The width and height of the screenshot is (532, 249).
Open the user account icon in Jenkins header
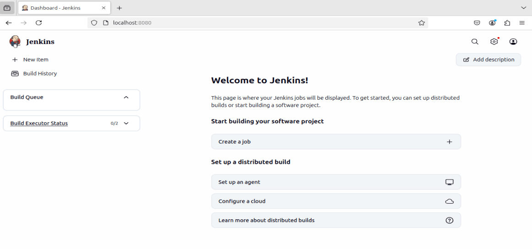click(x=513, y=42)
